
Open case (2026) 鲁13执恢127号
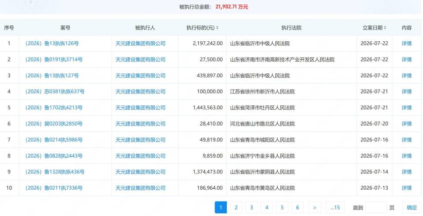52,76
